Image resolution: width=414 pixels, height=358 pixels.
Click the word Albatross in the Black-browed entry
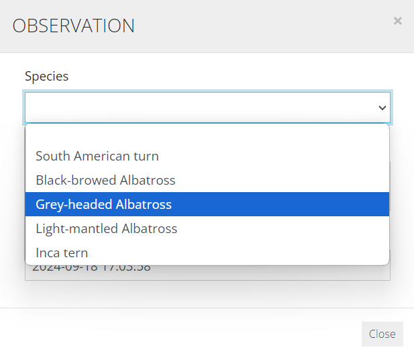click(x=148, y=180)
